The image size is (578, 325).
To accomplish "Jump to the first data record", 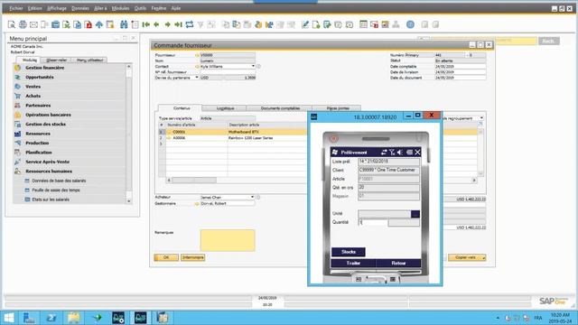I will pos(146,24).
